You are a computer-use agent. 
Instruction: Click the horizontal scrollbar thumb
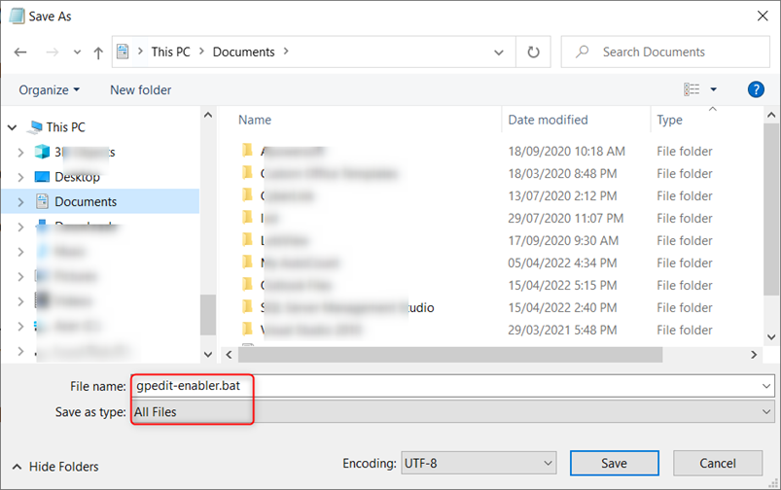coord(450,355)
